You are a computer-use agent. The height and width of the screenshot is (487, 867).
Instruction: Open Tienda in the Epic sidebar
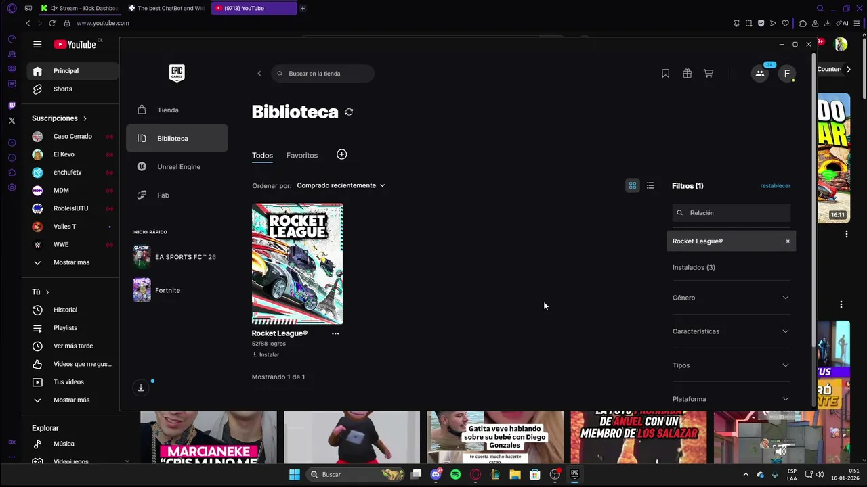(x=177, y=110)
